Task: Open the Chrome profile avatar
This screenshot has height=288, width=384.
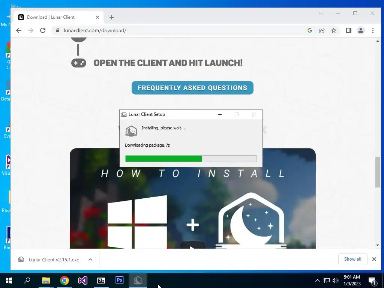Action: pos(361,30)
